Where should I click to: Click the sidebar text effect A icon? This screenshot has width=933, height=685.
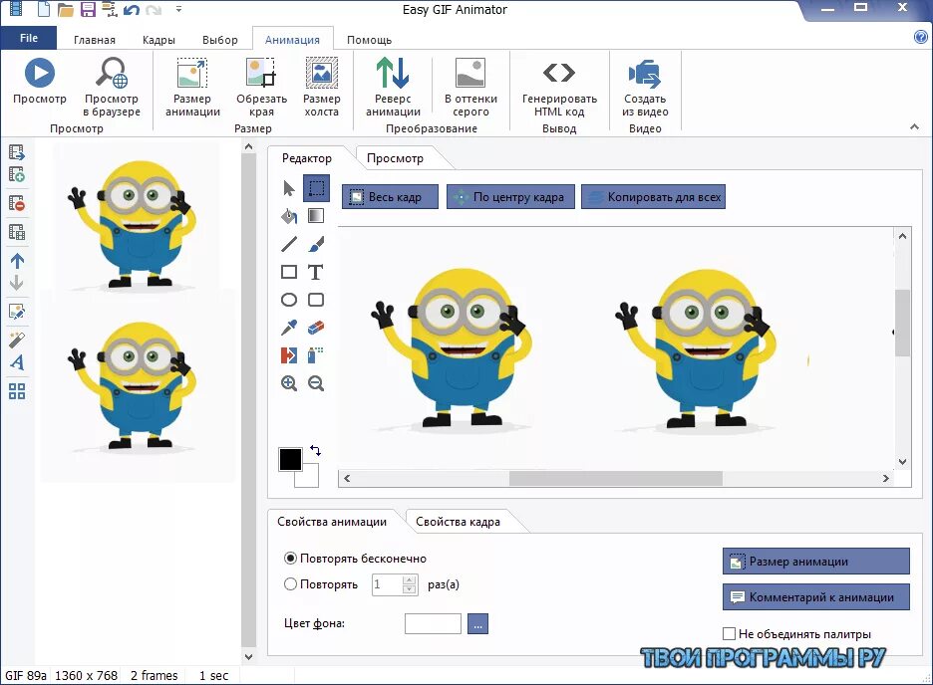coord(17,362)
